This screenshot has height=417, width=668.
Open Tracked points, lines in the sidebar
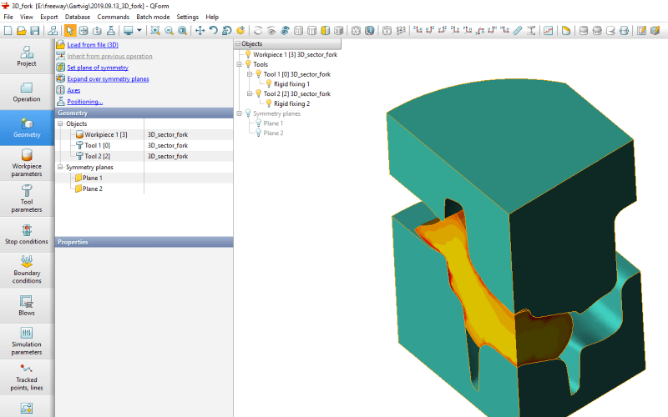coord(27,377)
